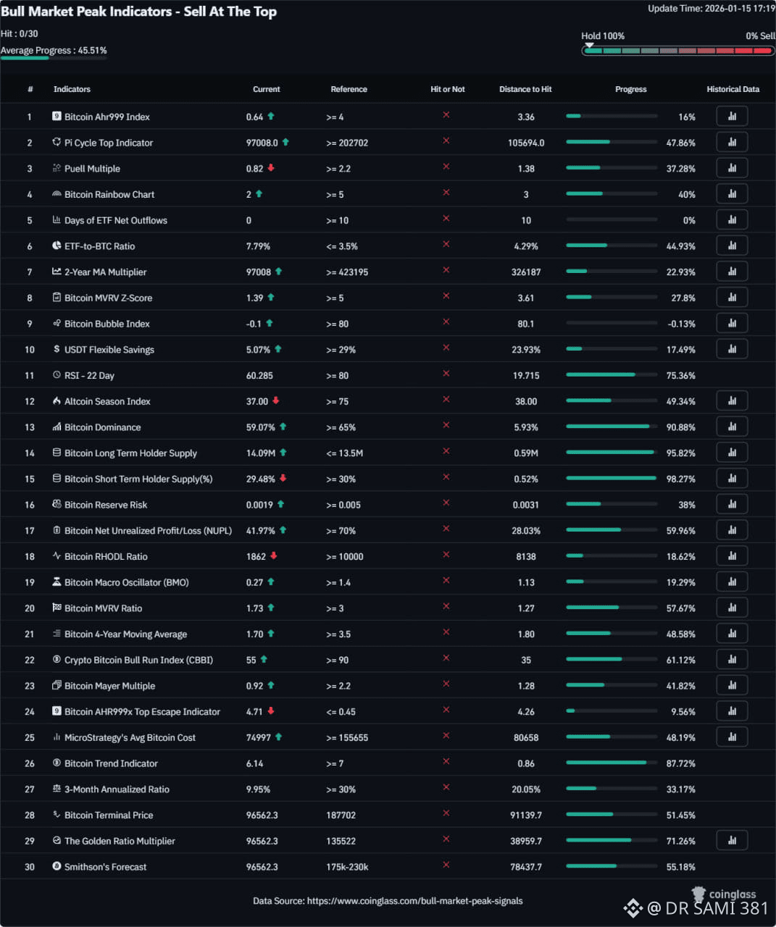
Task: Open historical data chart for Bitcoin Reserve Risk
Action: pos(732,504)
